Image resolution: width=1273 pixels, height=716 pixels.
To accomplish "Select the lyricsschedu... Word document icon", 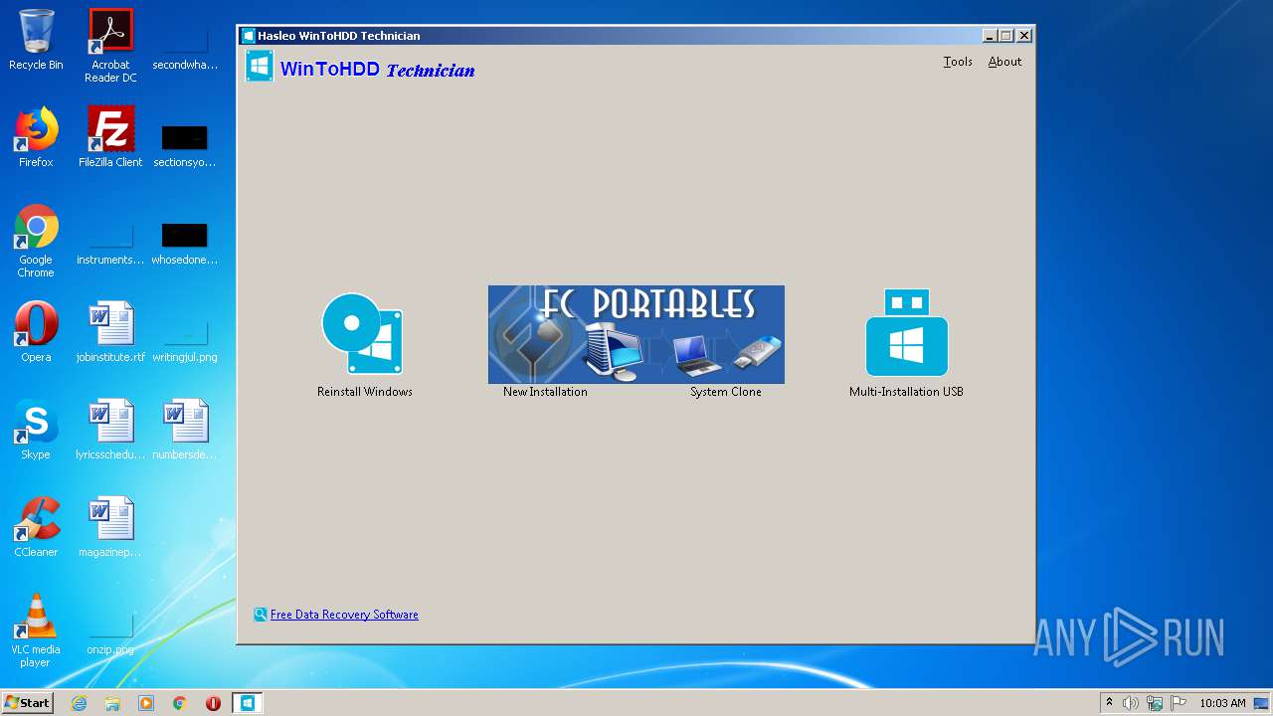I will pos(110,430).
